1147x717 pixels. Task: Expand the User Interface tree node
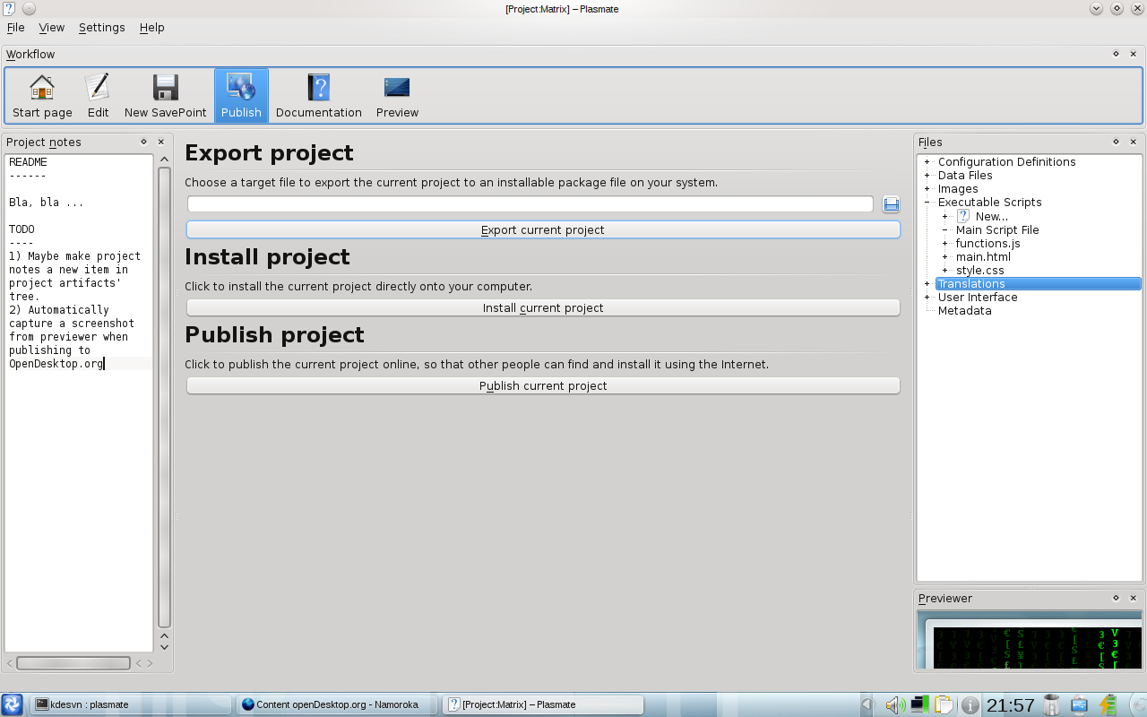click(927, 298)
